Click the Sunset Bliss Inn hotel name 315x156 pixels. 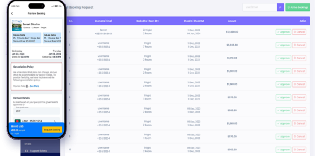coord(31,24)
